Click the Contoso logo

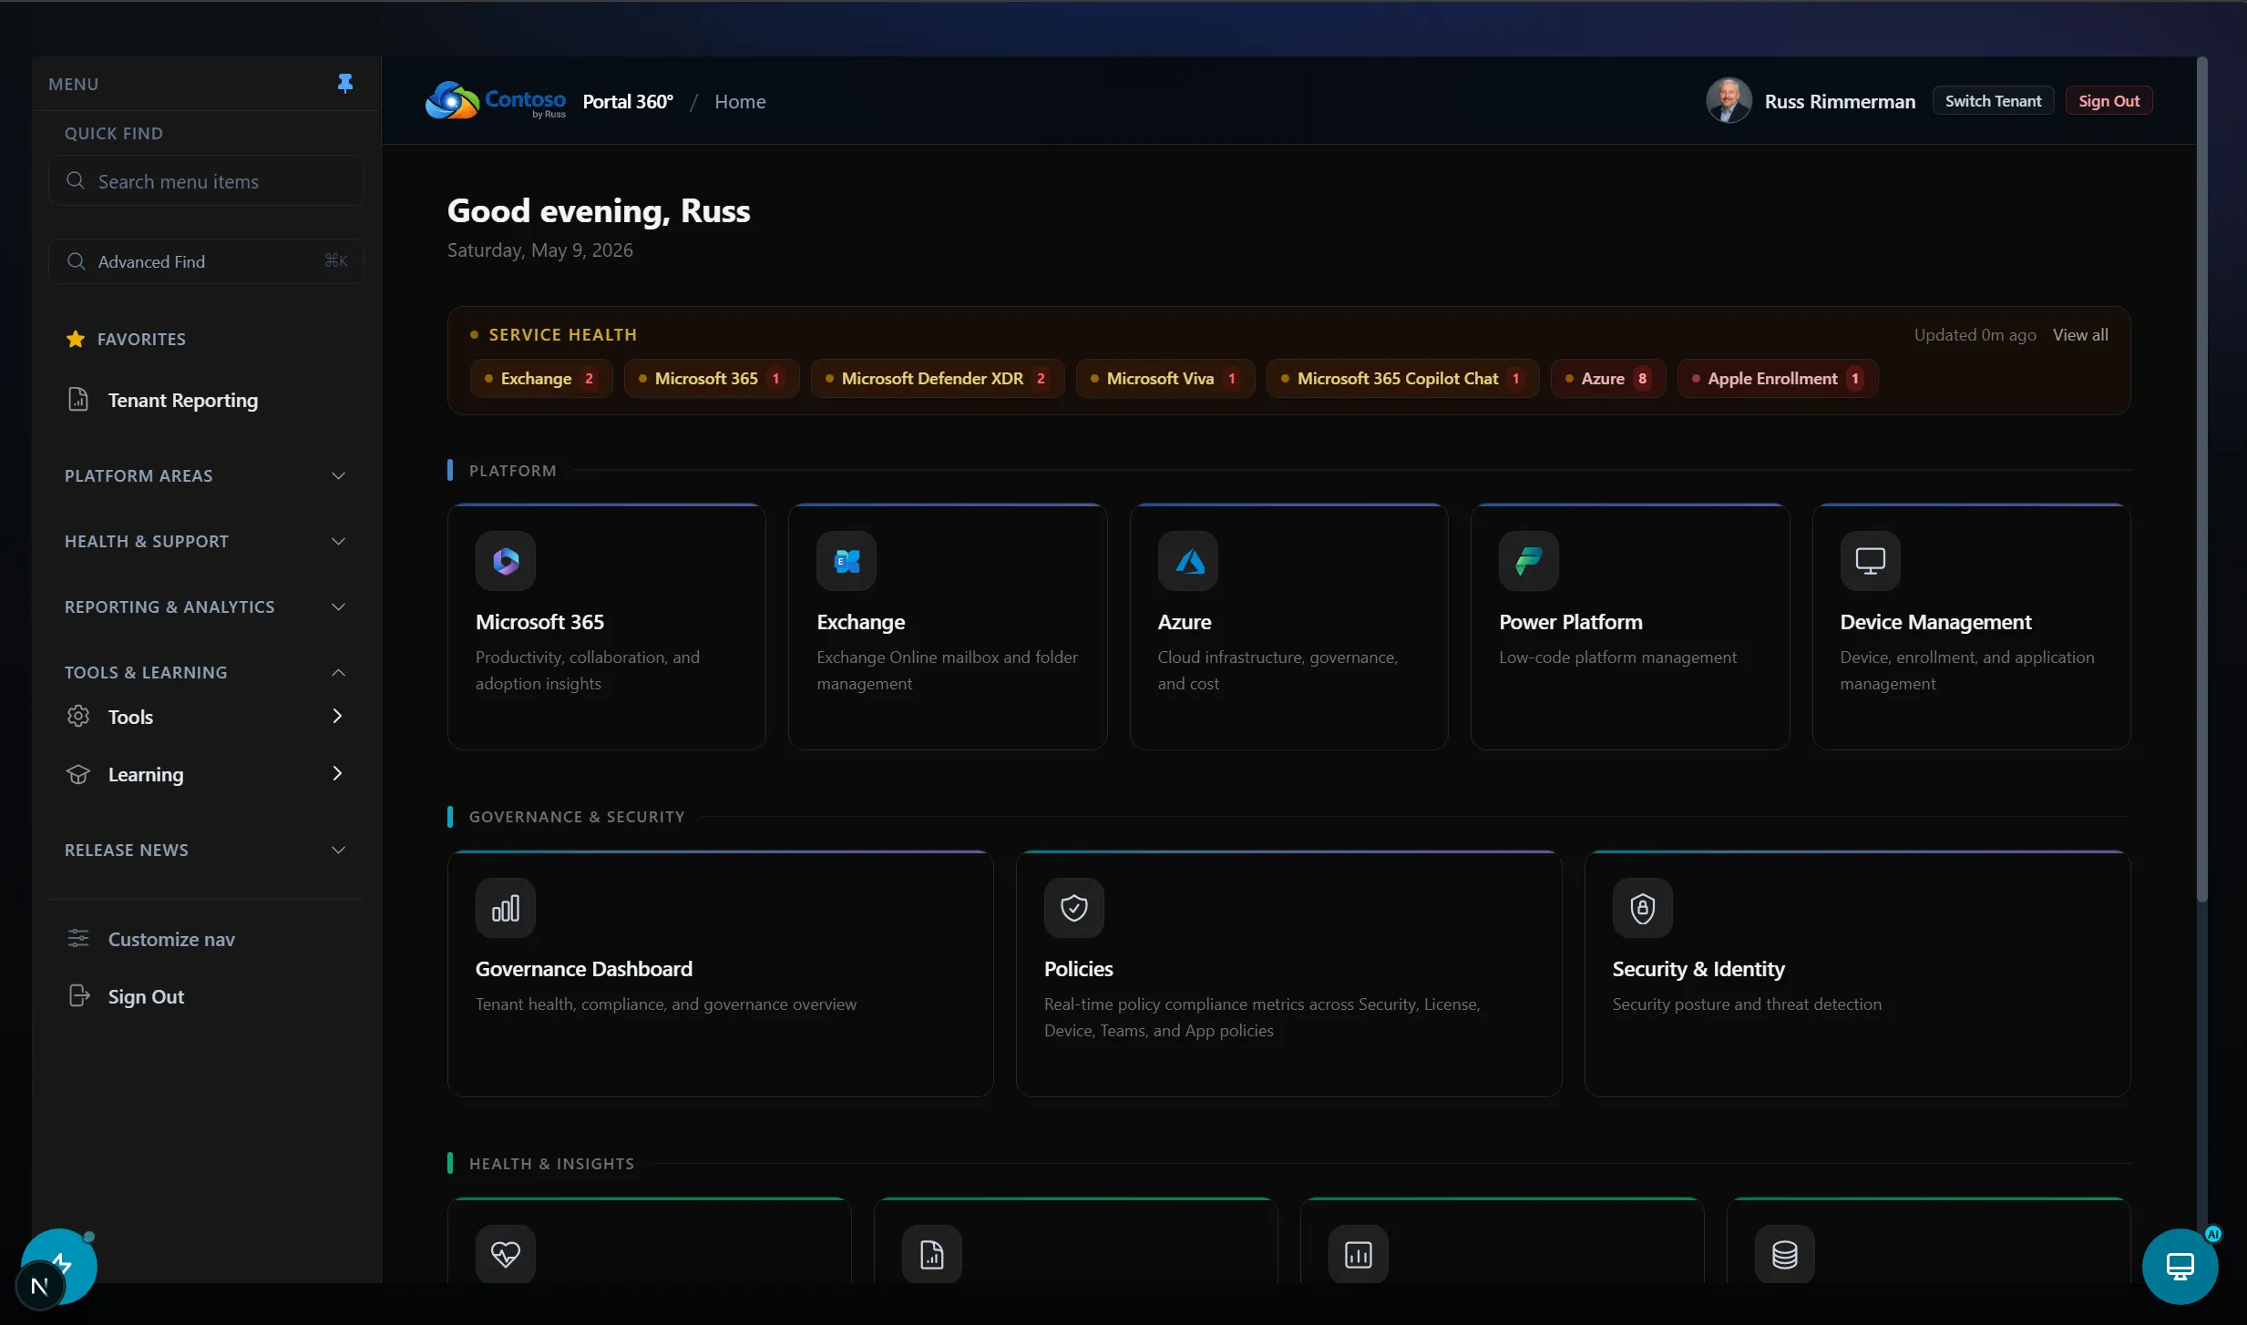click(x=496, y=101)
